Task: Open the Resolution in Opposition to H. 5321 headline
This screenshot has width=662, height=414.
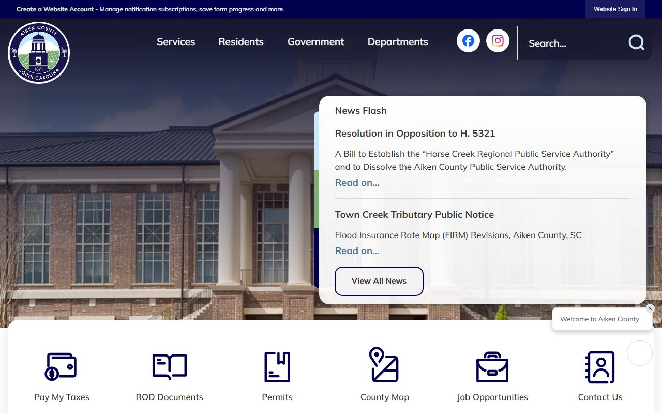Action: point(415,134)
